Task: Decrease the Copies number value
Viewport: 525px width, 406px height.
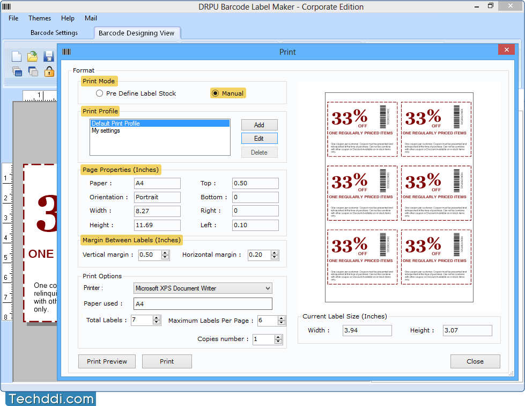Action: tap(278, 342)
